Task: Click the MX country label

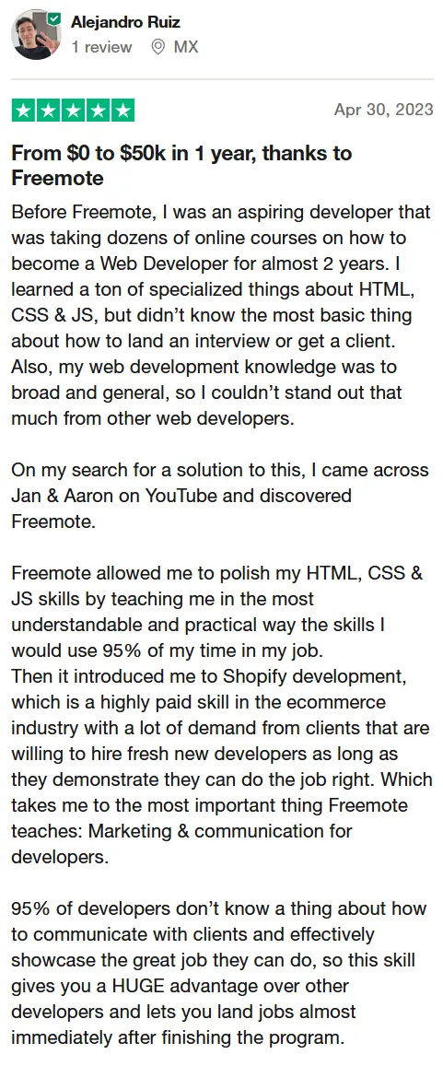Action: (186, 47)
